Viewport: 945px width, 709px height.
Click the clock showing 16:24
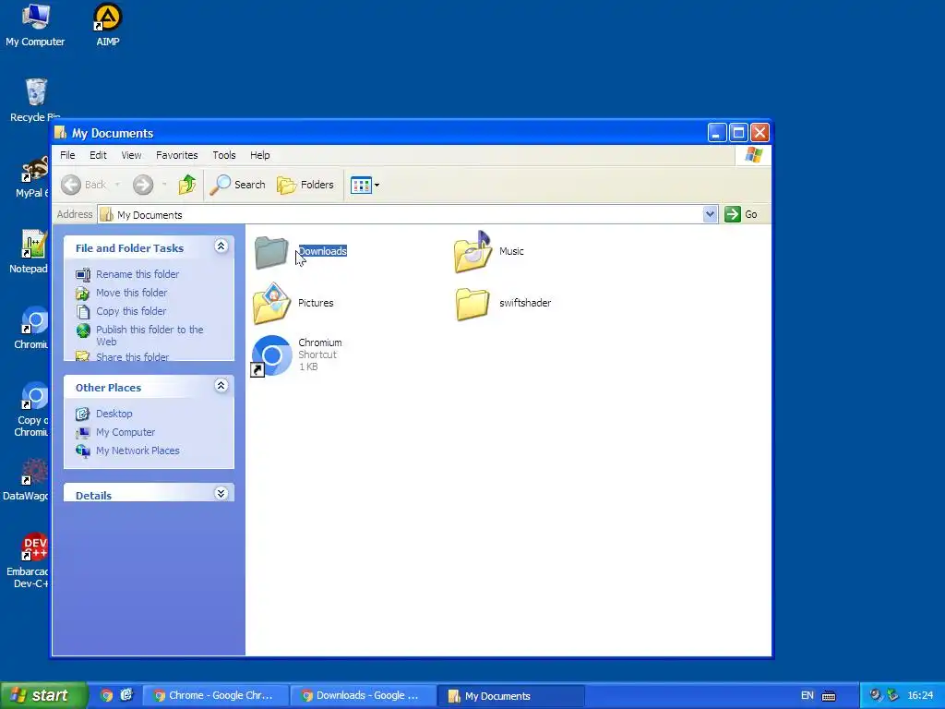coord(920,696)
